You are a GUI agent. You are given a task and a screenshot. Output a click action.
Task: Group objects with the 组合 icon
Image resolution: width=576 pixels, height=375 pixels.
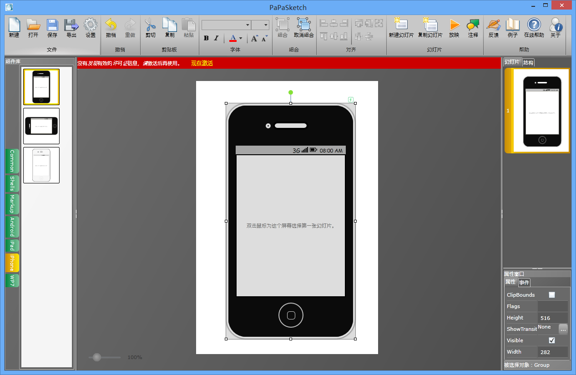[283, 28]
